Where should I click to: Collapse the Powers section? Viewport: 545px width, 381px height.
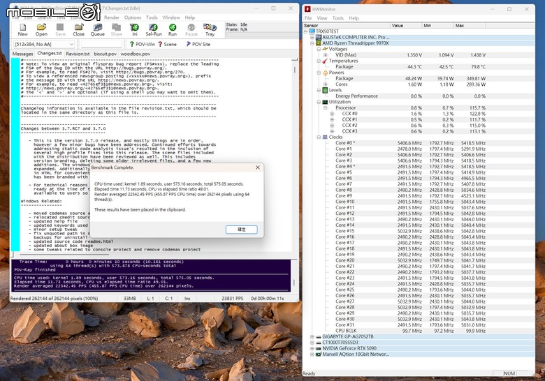pyautogui.click(x=319, y=73)
